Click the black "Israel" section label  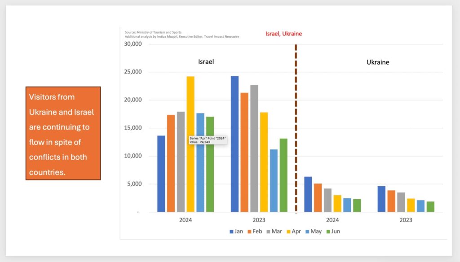pos(206,62)
